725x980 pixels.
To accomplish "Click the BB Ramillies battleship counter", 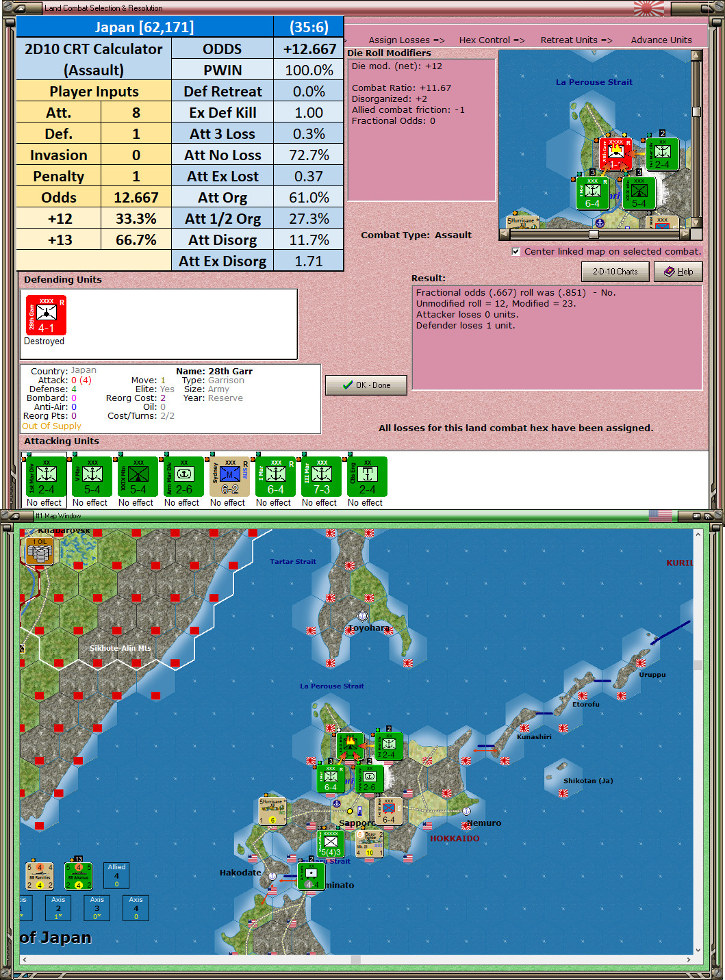I will [40, 876].
